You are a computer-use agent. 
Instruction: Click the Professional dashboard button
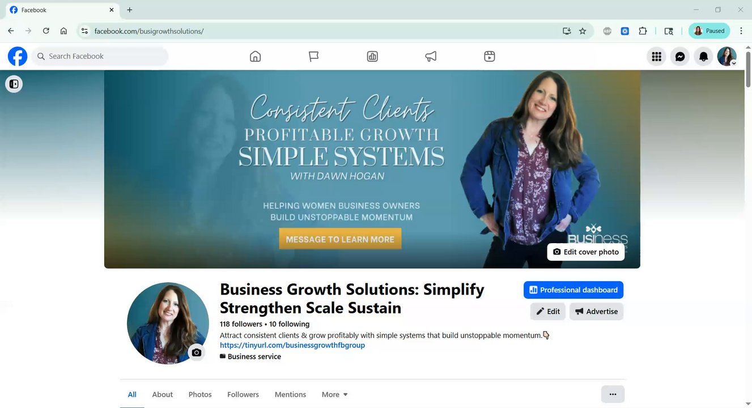pos(573,290)
